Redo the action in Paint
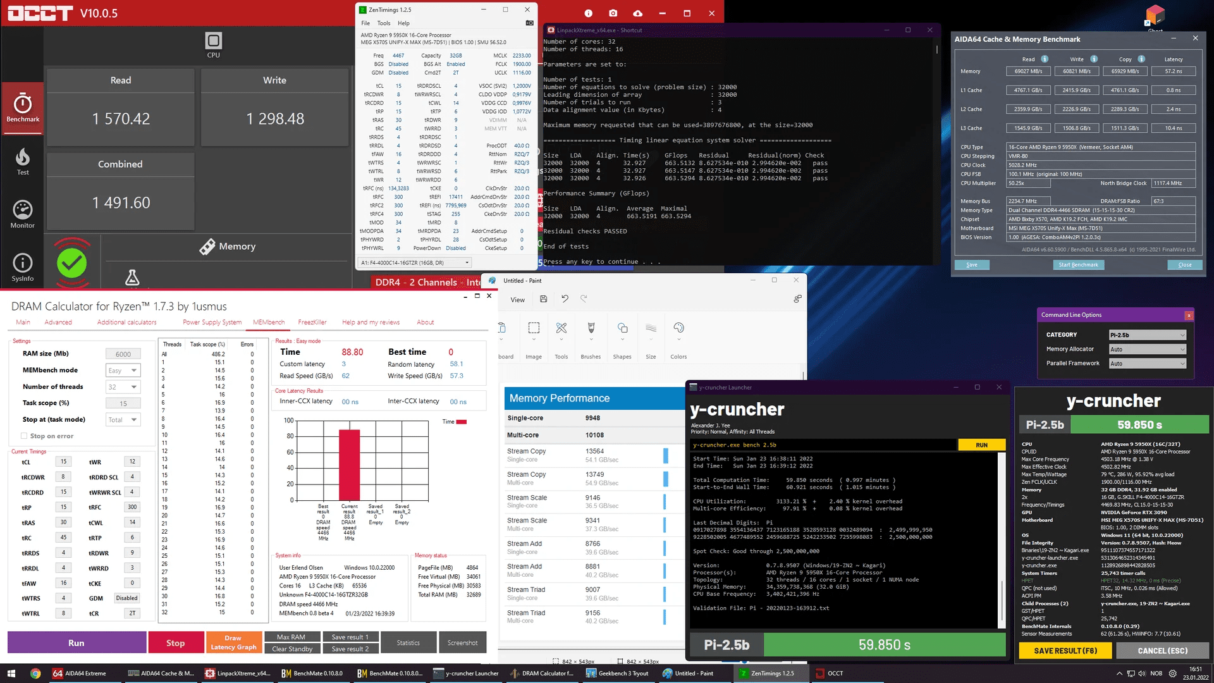Viewport: 1214px width, 683px height. 584,299
